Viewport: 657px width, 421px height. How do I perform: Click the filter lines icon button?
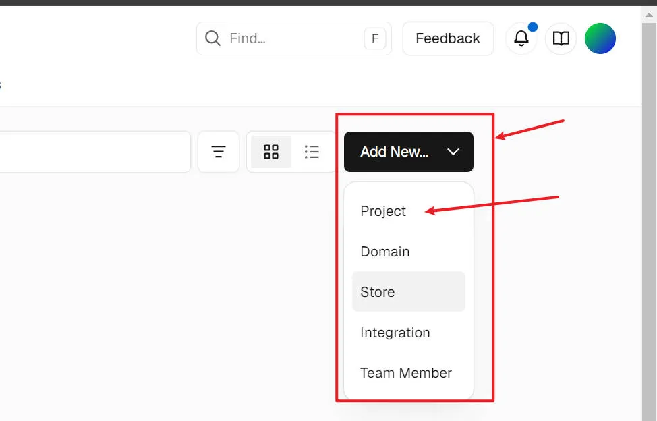(x=219, y=152)
